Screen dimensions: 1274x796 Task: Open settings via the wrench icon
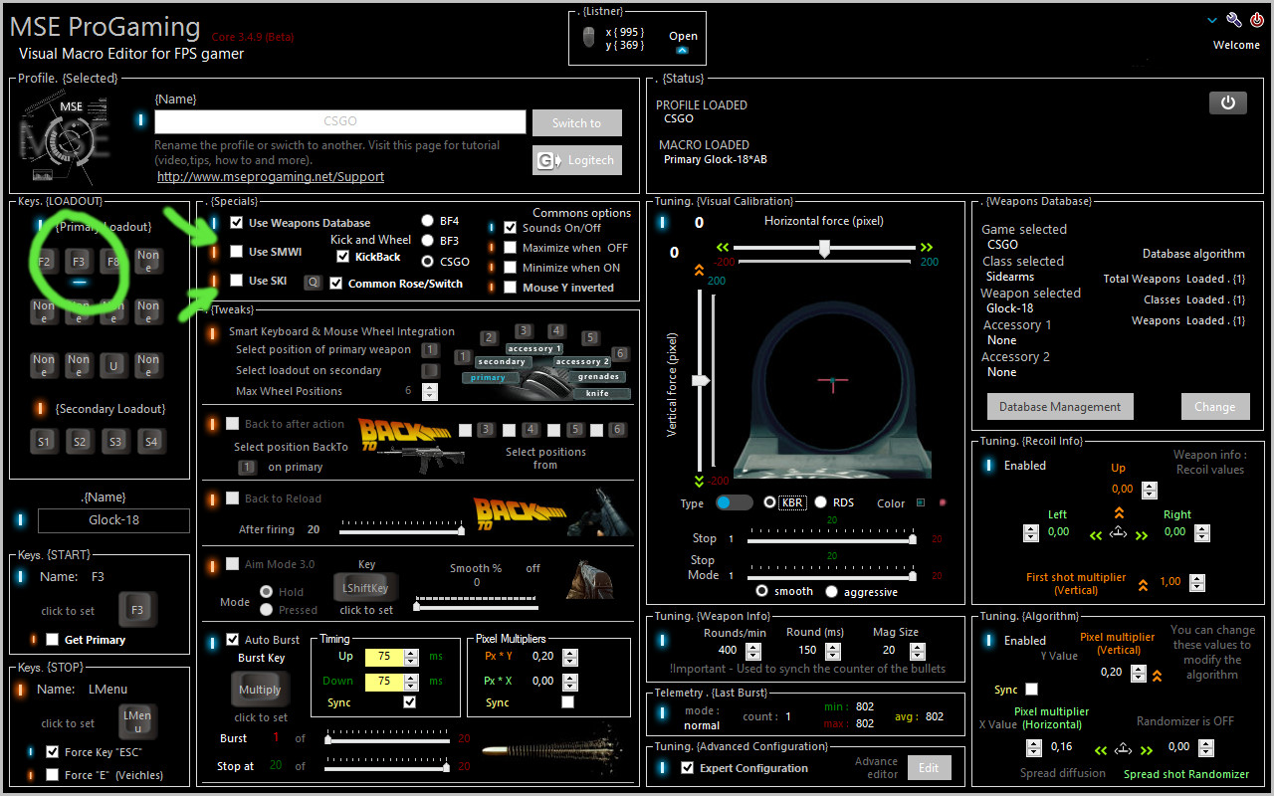click(x=1234, y=20)
